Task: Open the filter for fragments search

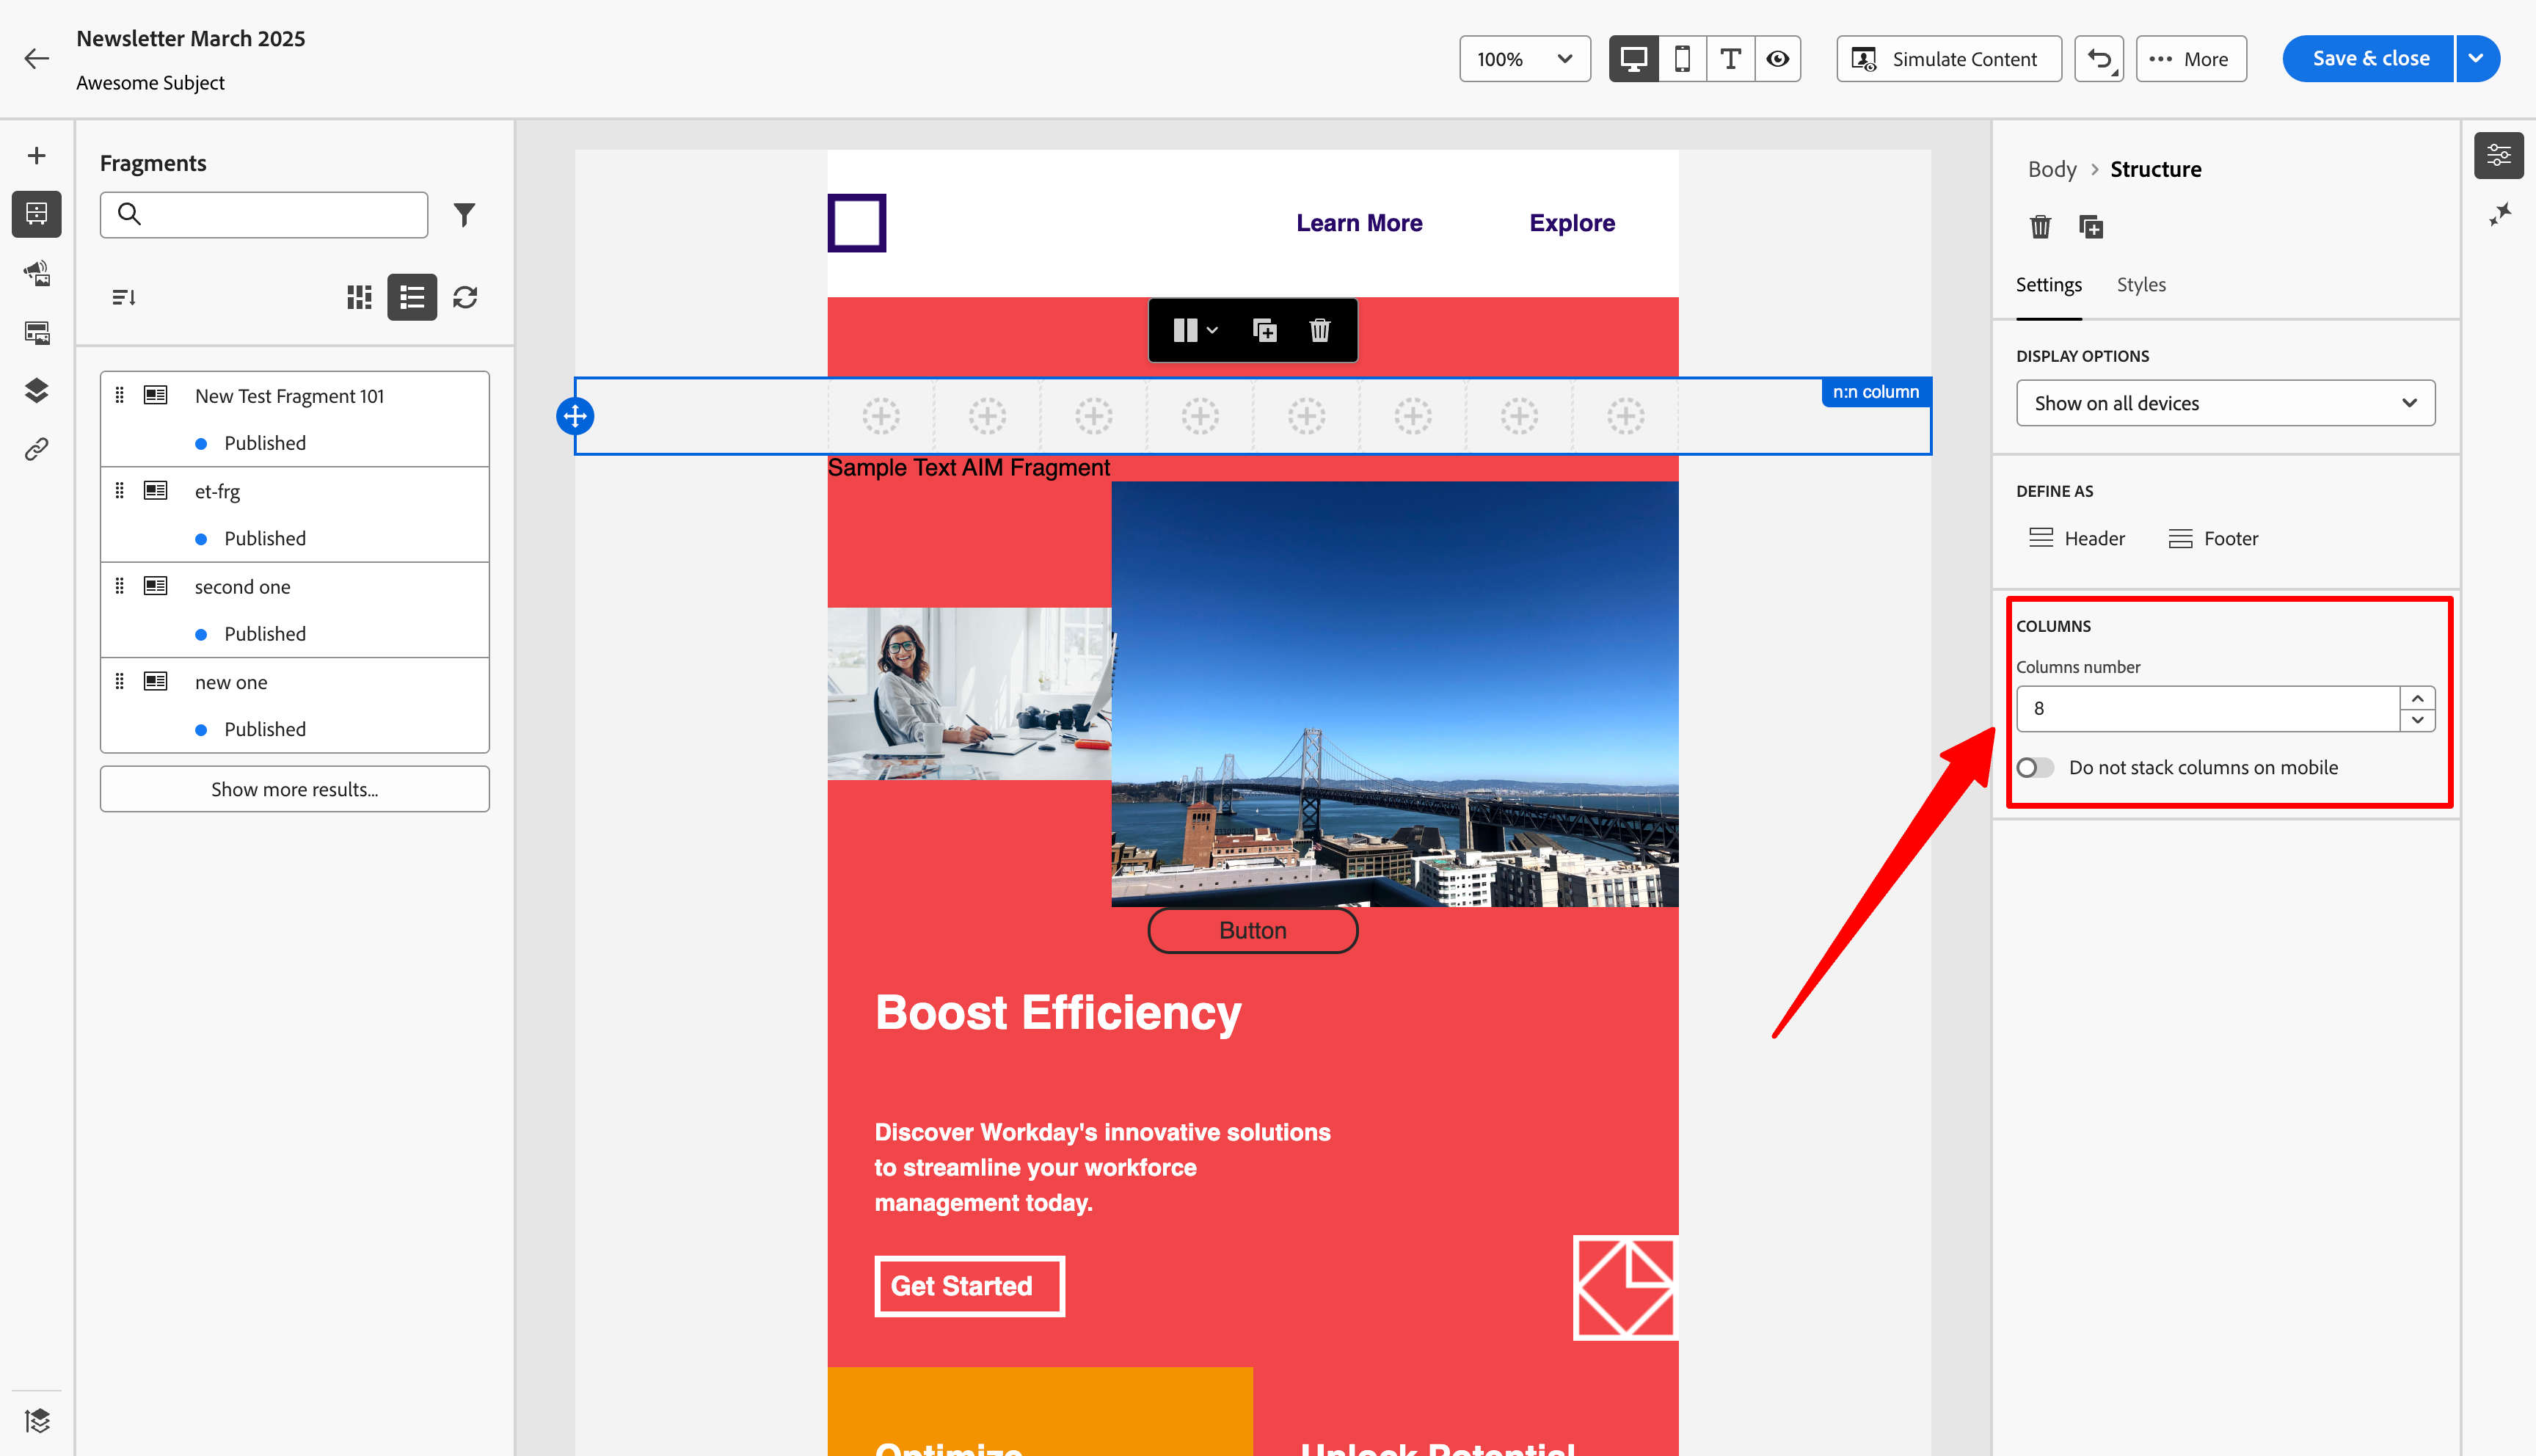Action: (464, 214)
